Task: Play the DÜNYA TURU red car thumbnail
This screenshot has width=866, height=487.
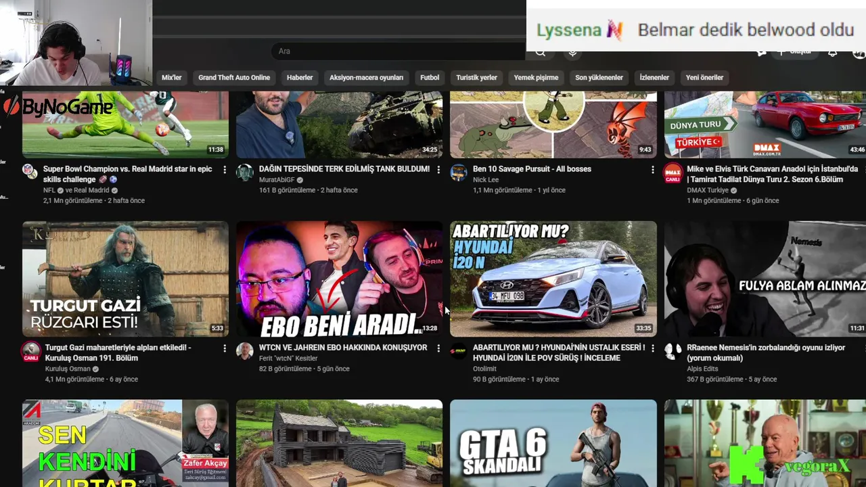Action: coord(765,124)
